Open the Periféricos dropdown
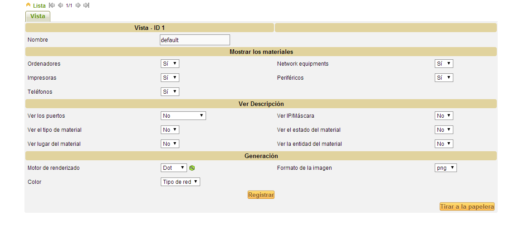The width and height of the screenshot is (514, 230). click(443, 78)
